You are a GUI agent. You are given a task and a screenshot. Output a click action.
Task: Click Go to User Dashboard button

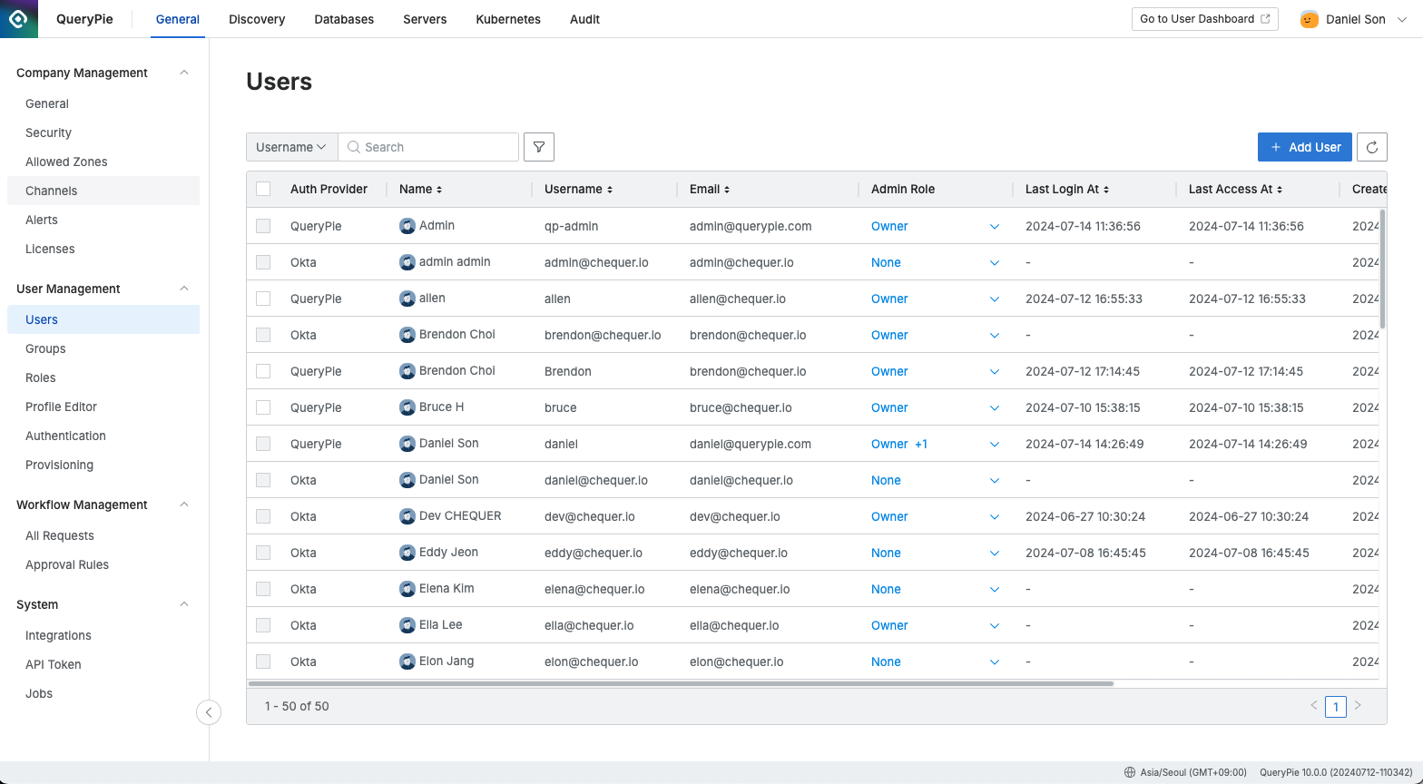pos(1204,19)
